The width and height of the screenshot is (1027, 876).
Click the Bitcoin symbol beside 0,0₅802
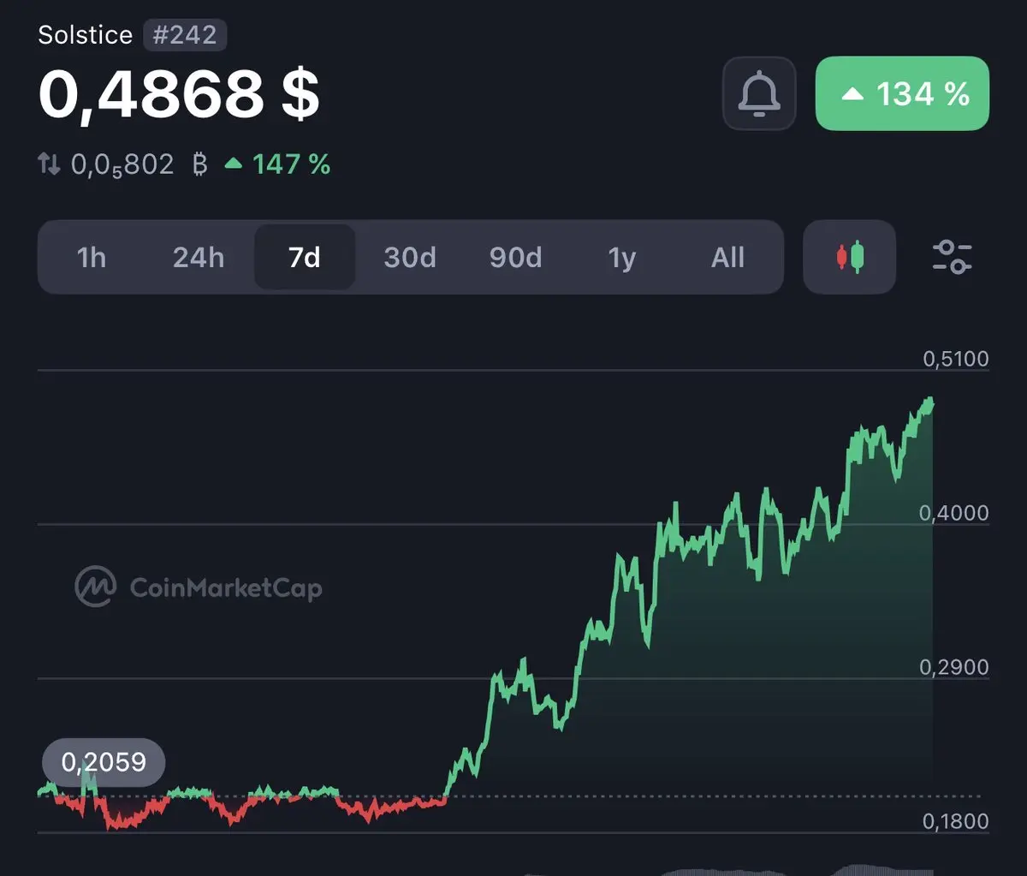(x=199, y=164)
